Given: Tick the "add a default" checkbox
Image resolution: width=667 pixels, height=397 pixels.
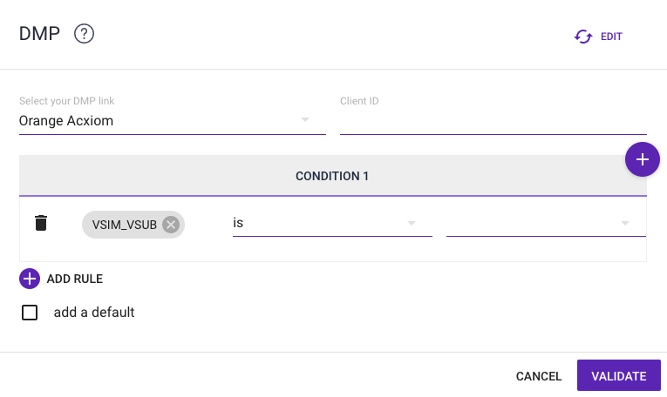Looking at the screenshot, I should (30, 313).
